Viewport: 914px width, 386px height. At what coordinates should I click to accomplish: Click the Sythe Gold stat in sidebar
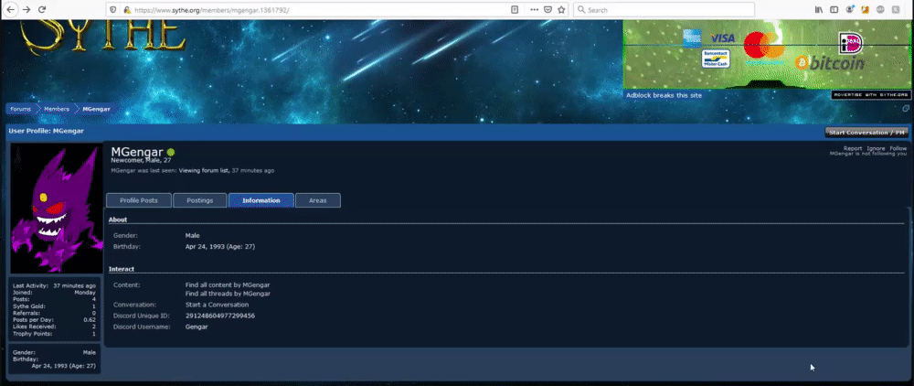pos(54,306)
